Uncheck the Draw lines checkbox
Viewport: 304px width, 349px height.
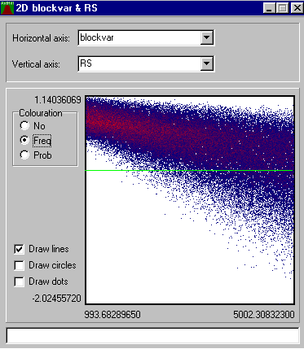click(19, 249)
